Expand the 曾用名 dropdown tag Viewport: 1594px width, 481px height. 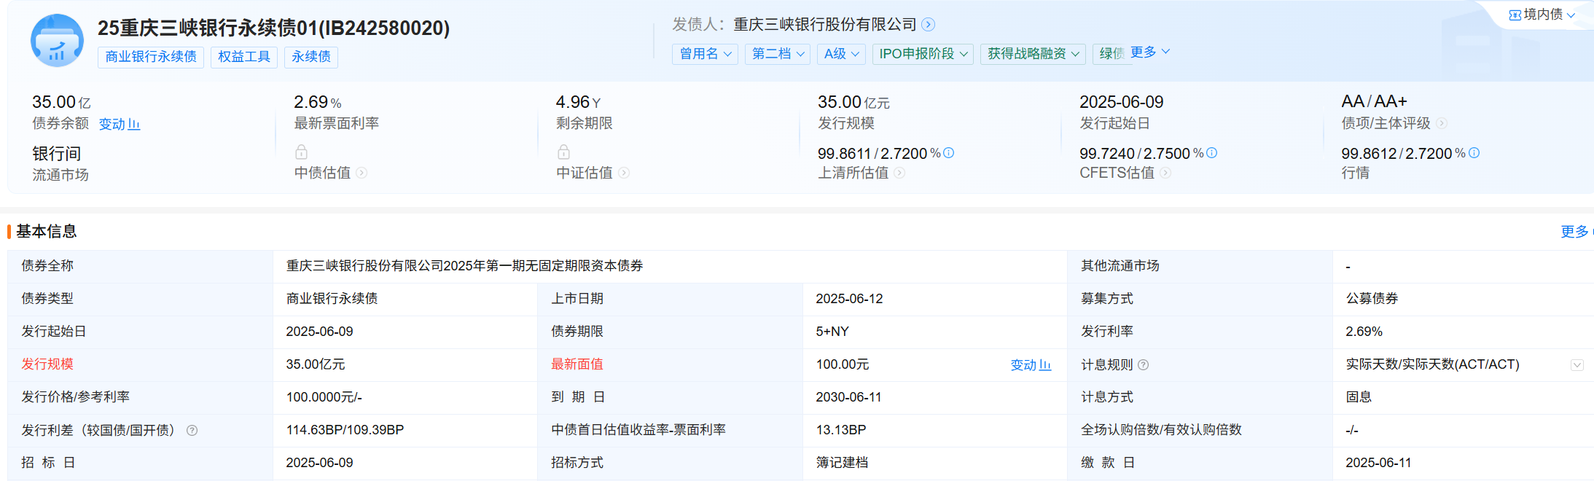705,54
